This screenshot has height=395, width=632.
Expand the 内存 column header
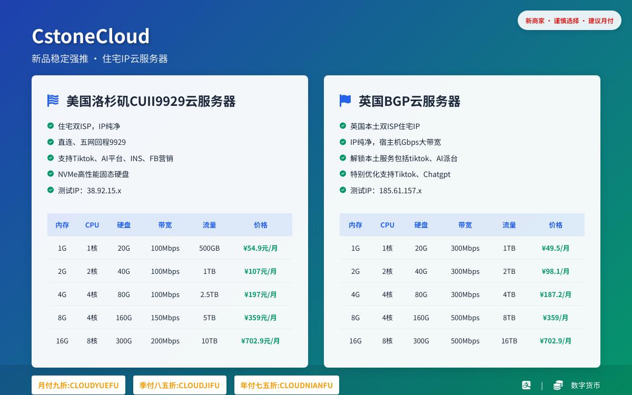62,225
